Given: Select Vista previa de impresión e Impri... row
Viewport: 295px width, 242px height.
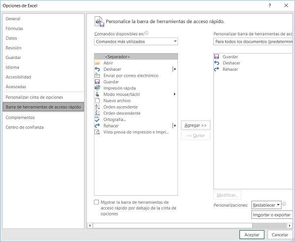Looking at the screenshot, I should pyautogui.click(x=136, y=132).
